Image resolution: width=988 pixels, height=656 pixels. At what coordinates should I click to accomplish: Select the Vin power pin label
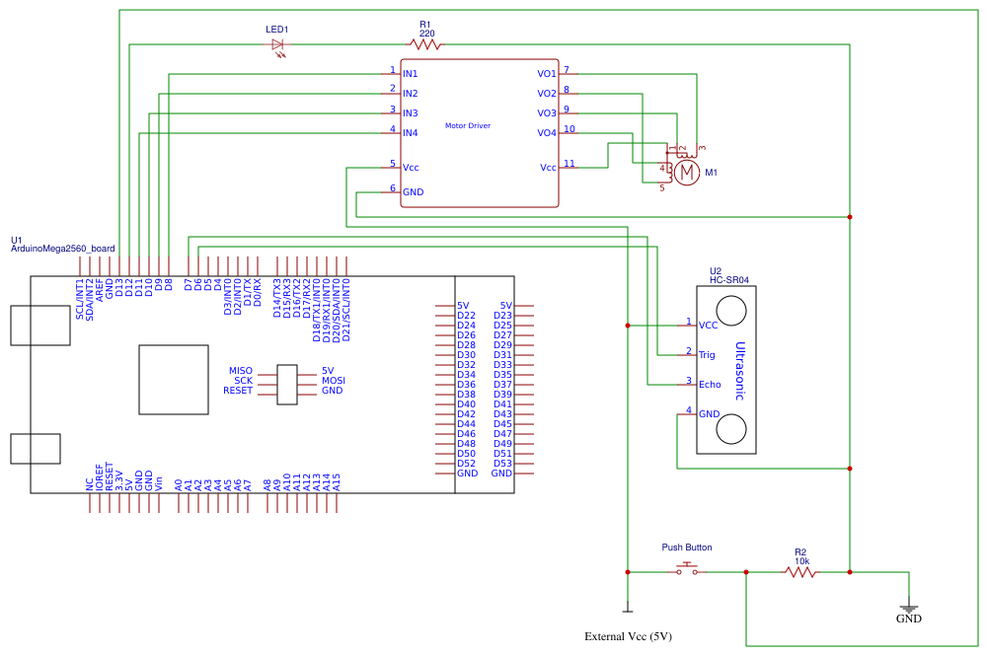[x=159, y=483]
